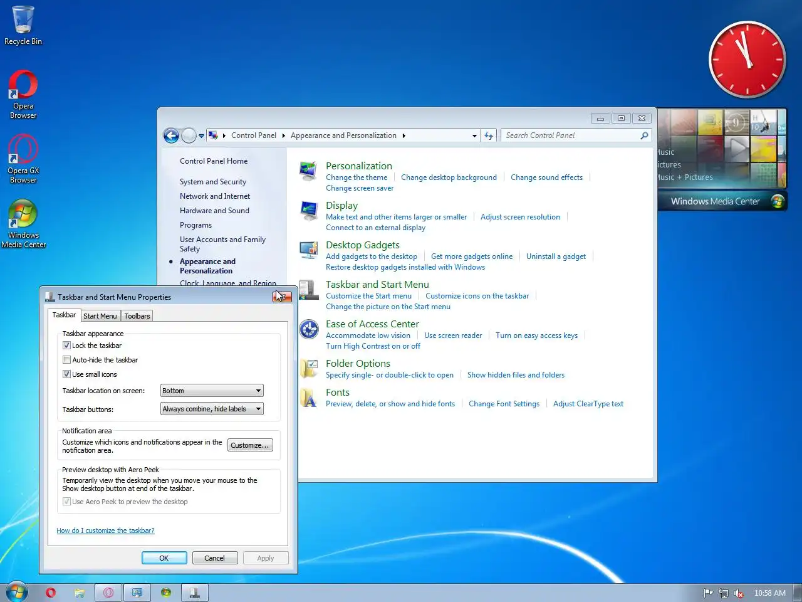
Task: Go back with the Control Panel back arrow
Action: coord(171,135)
